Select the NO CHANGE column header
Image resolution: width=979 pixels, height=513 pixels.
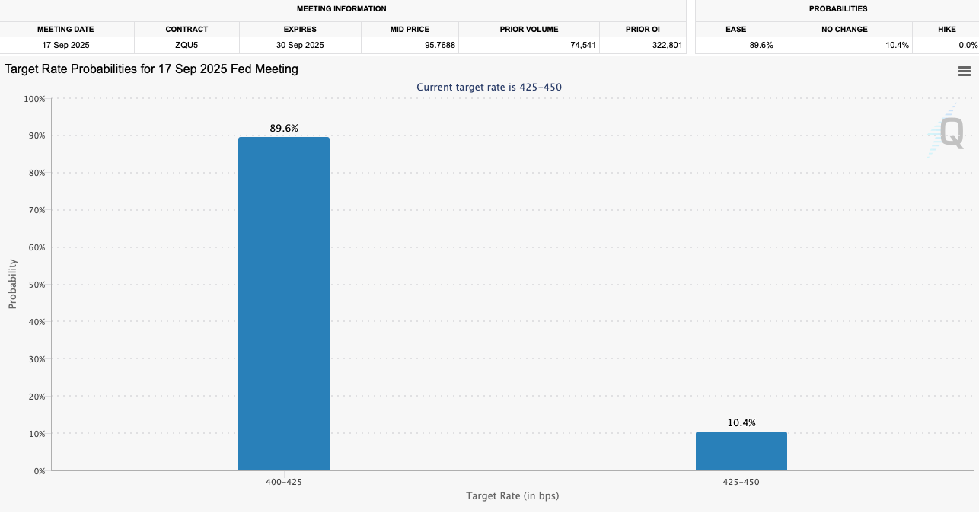coord(844,29)
